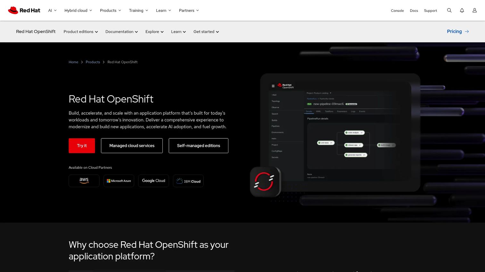Expand the Products top menu

pos(111,11)
